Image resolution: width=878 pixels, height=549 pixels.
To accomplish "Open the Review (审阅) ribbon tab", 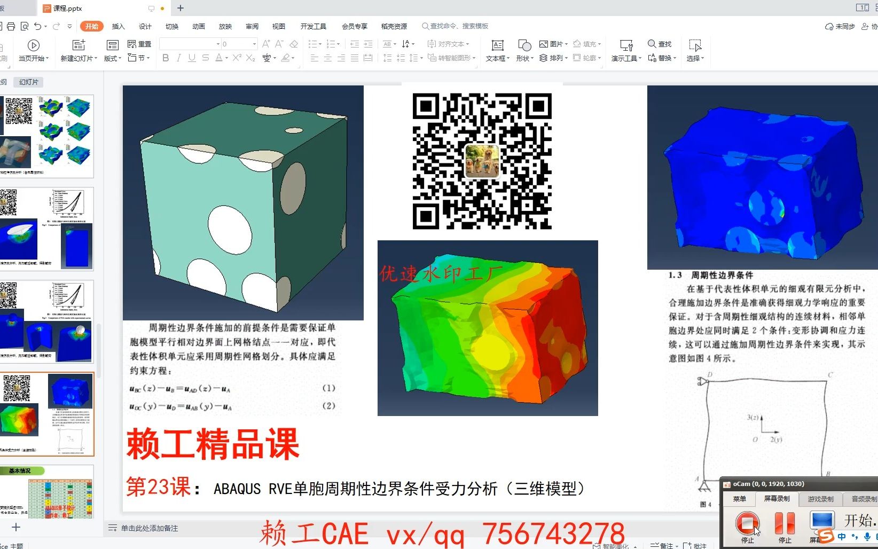I will tap(252, 26).
